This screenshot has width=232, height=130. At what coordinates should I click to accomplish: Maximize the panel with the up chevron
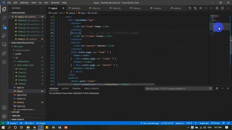click(222, 88)
